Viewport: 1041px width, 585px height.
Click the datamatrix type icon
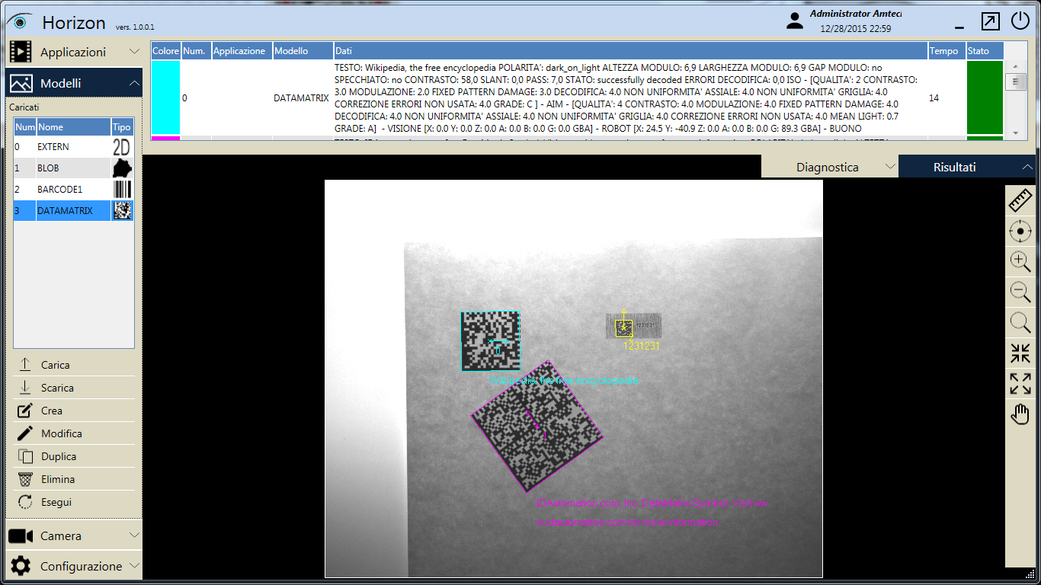[x=122, y=211]
